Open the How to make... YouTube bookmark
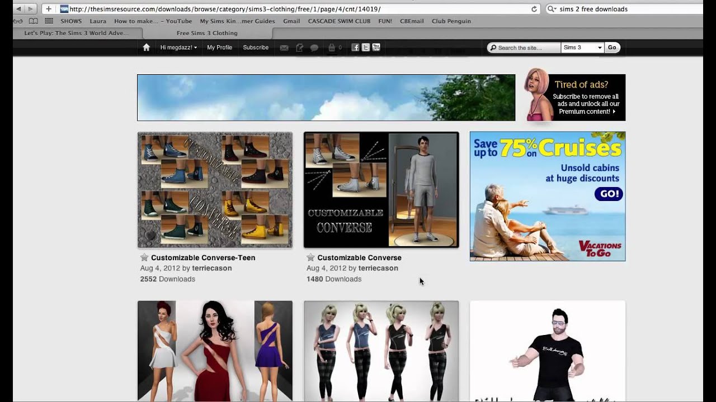716x402 pixels. pos(153,21)
